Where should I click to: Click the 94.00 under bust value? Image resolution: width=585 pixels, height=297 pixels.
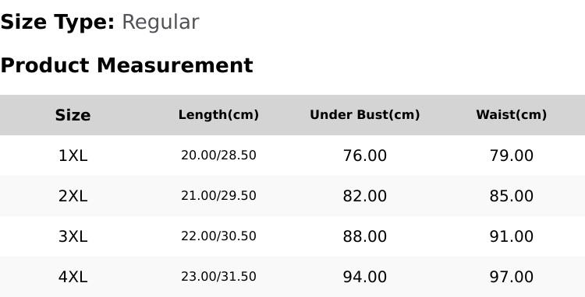pyautogui.click(x=365, y=277)
